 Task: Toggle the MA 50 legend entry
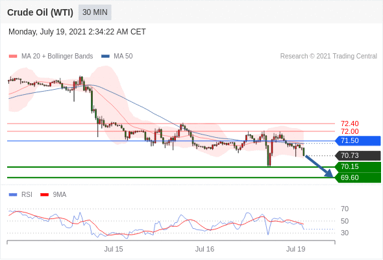(117, 57)
